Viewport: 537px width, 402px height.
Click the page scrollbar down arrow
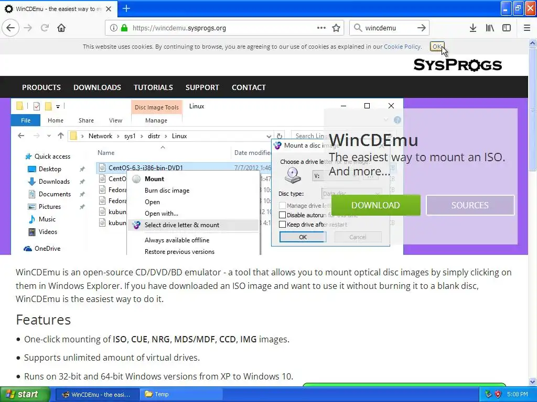point(532,382)
